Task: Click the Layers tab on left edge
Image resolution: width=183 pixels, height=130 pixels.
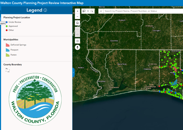Action: click(x=2, y=23)
